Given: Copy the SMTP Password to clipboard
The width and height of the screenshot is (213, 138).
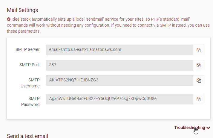Looking at the screenshot, I should pyautogui.click(x=199, y=99).
